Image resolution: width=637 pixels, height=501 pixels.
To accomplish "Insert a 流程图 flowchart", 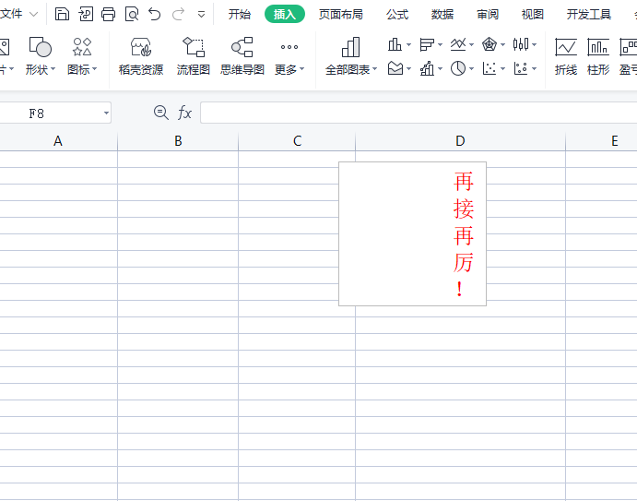I will (x=193, y=56).
